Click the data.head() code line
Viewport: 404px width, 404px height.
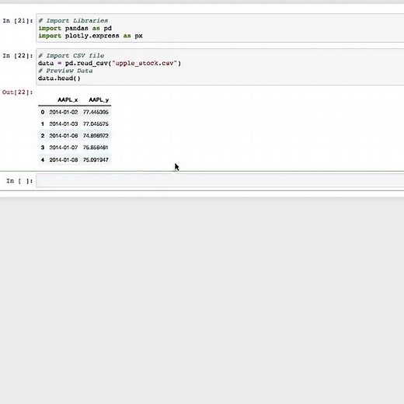(59, 78)
